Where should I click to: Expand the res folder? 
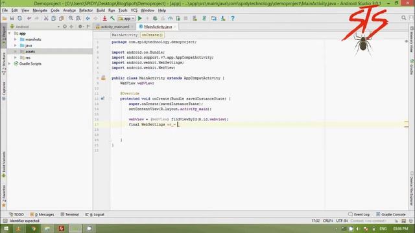(x=16, y=58)
